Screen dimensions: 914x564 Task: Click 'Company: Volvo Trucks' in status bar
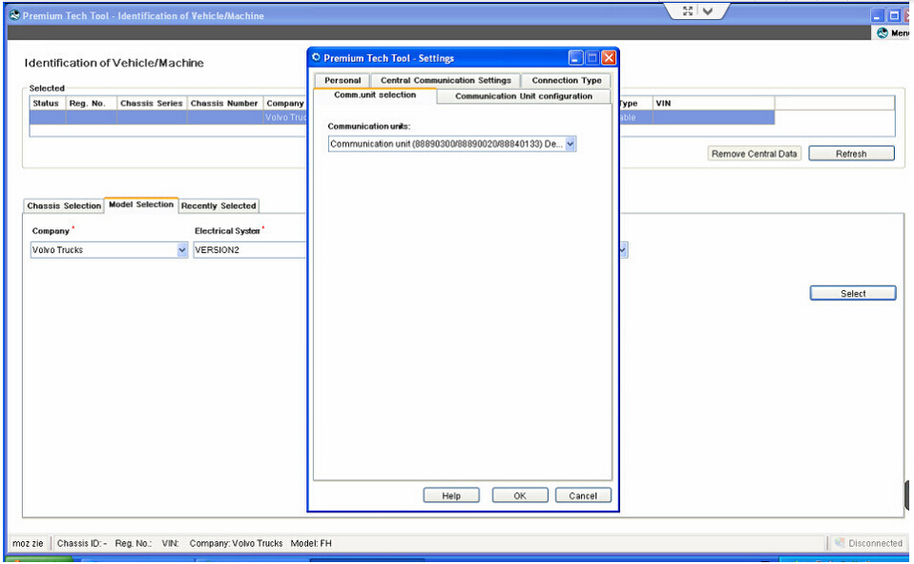236,544
